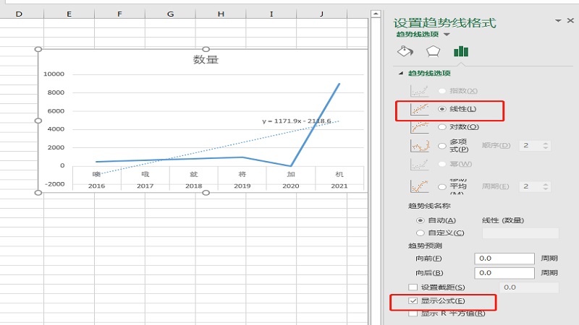
Task: Click the polynomial trendline preview icon
Action: pyautogui.click(x=420, y=145)
